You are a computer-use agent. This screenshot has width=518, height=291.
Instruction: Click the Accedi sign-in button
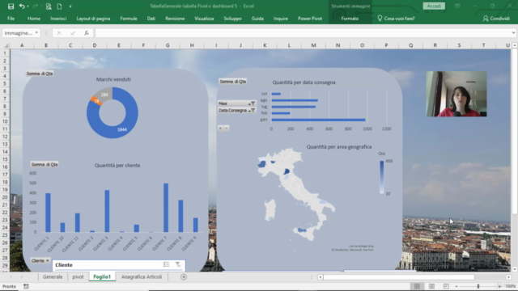point(434,6)
